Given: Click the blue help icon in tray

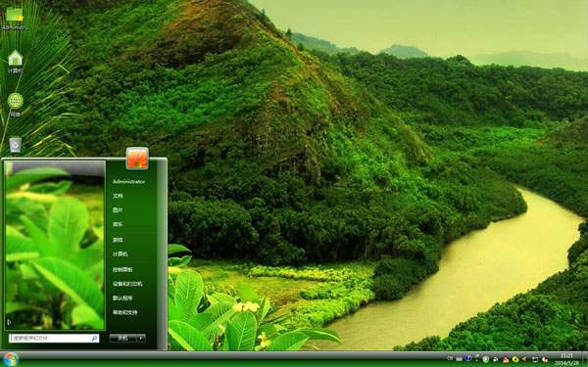Looking at the screenshot, I should tap(468, 359).
